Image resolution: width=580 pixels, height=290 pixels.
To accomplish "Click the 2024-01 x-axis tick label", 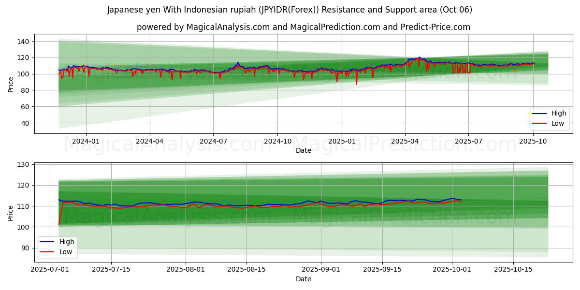I will pyautogui.click(x=86, y=141).
